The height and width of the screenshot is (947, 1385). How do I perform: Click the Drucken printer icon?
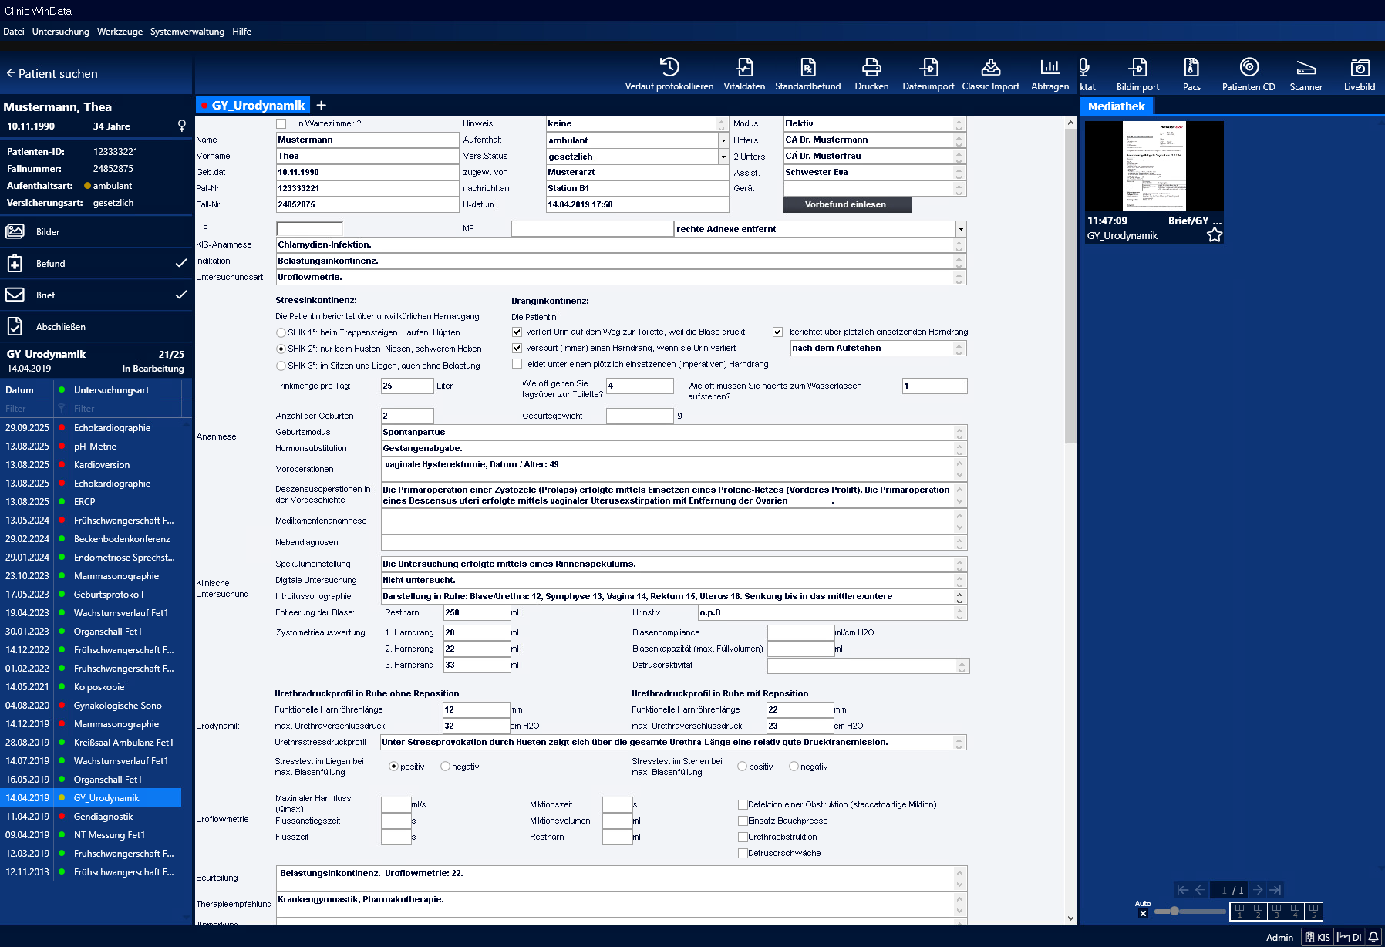[871, 68]
